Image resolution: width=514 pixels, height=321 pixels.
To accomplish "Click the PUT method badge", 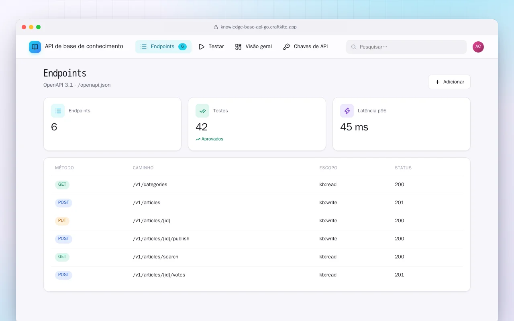I will click(x=62, y=221).
